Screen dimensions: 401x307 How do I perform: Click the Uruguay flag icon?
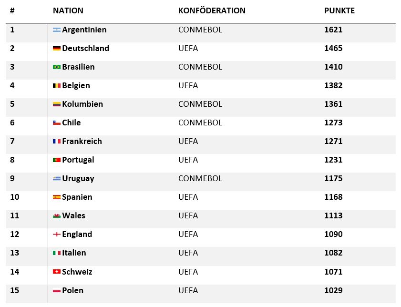point(56,179)
